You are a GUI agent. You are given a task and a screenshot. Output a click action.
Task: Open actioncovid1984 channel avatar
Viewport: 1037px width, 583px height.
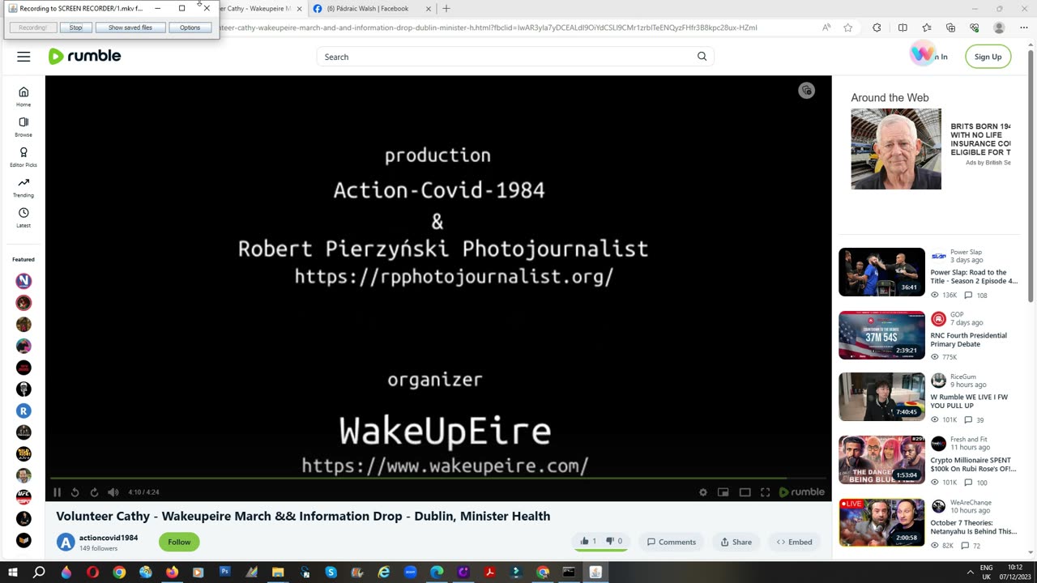(x=66, y=543)
